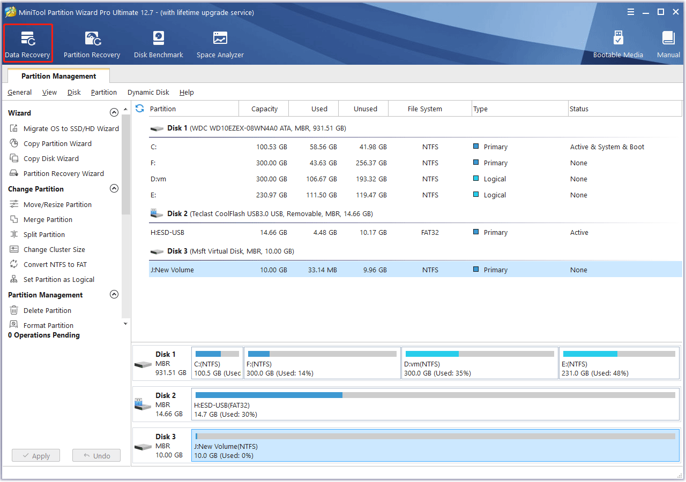Viewport: 686px width, 482px height.
Task: Open the Disk menu
Action: click(x=74, y=92)
